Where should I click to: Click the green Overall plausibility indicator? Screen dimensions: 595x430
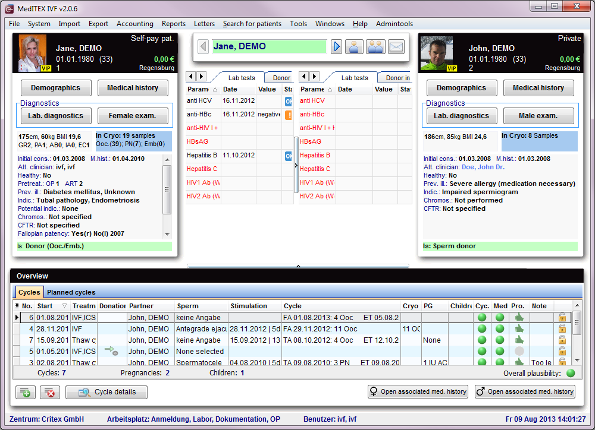(x=571, y=373)
